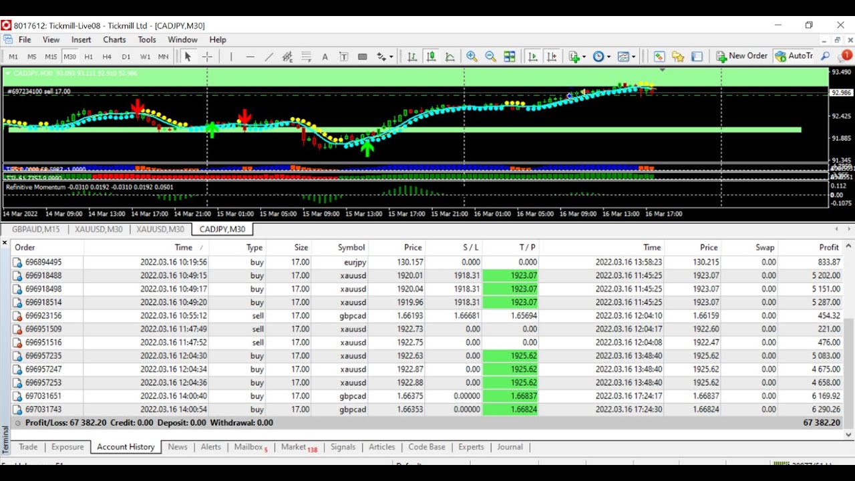Click the zoom out magnifier icon

click(x=490, y=57)
